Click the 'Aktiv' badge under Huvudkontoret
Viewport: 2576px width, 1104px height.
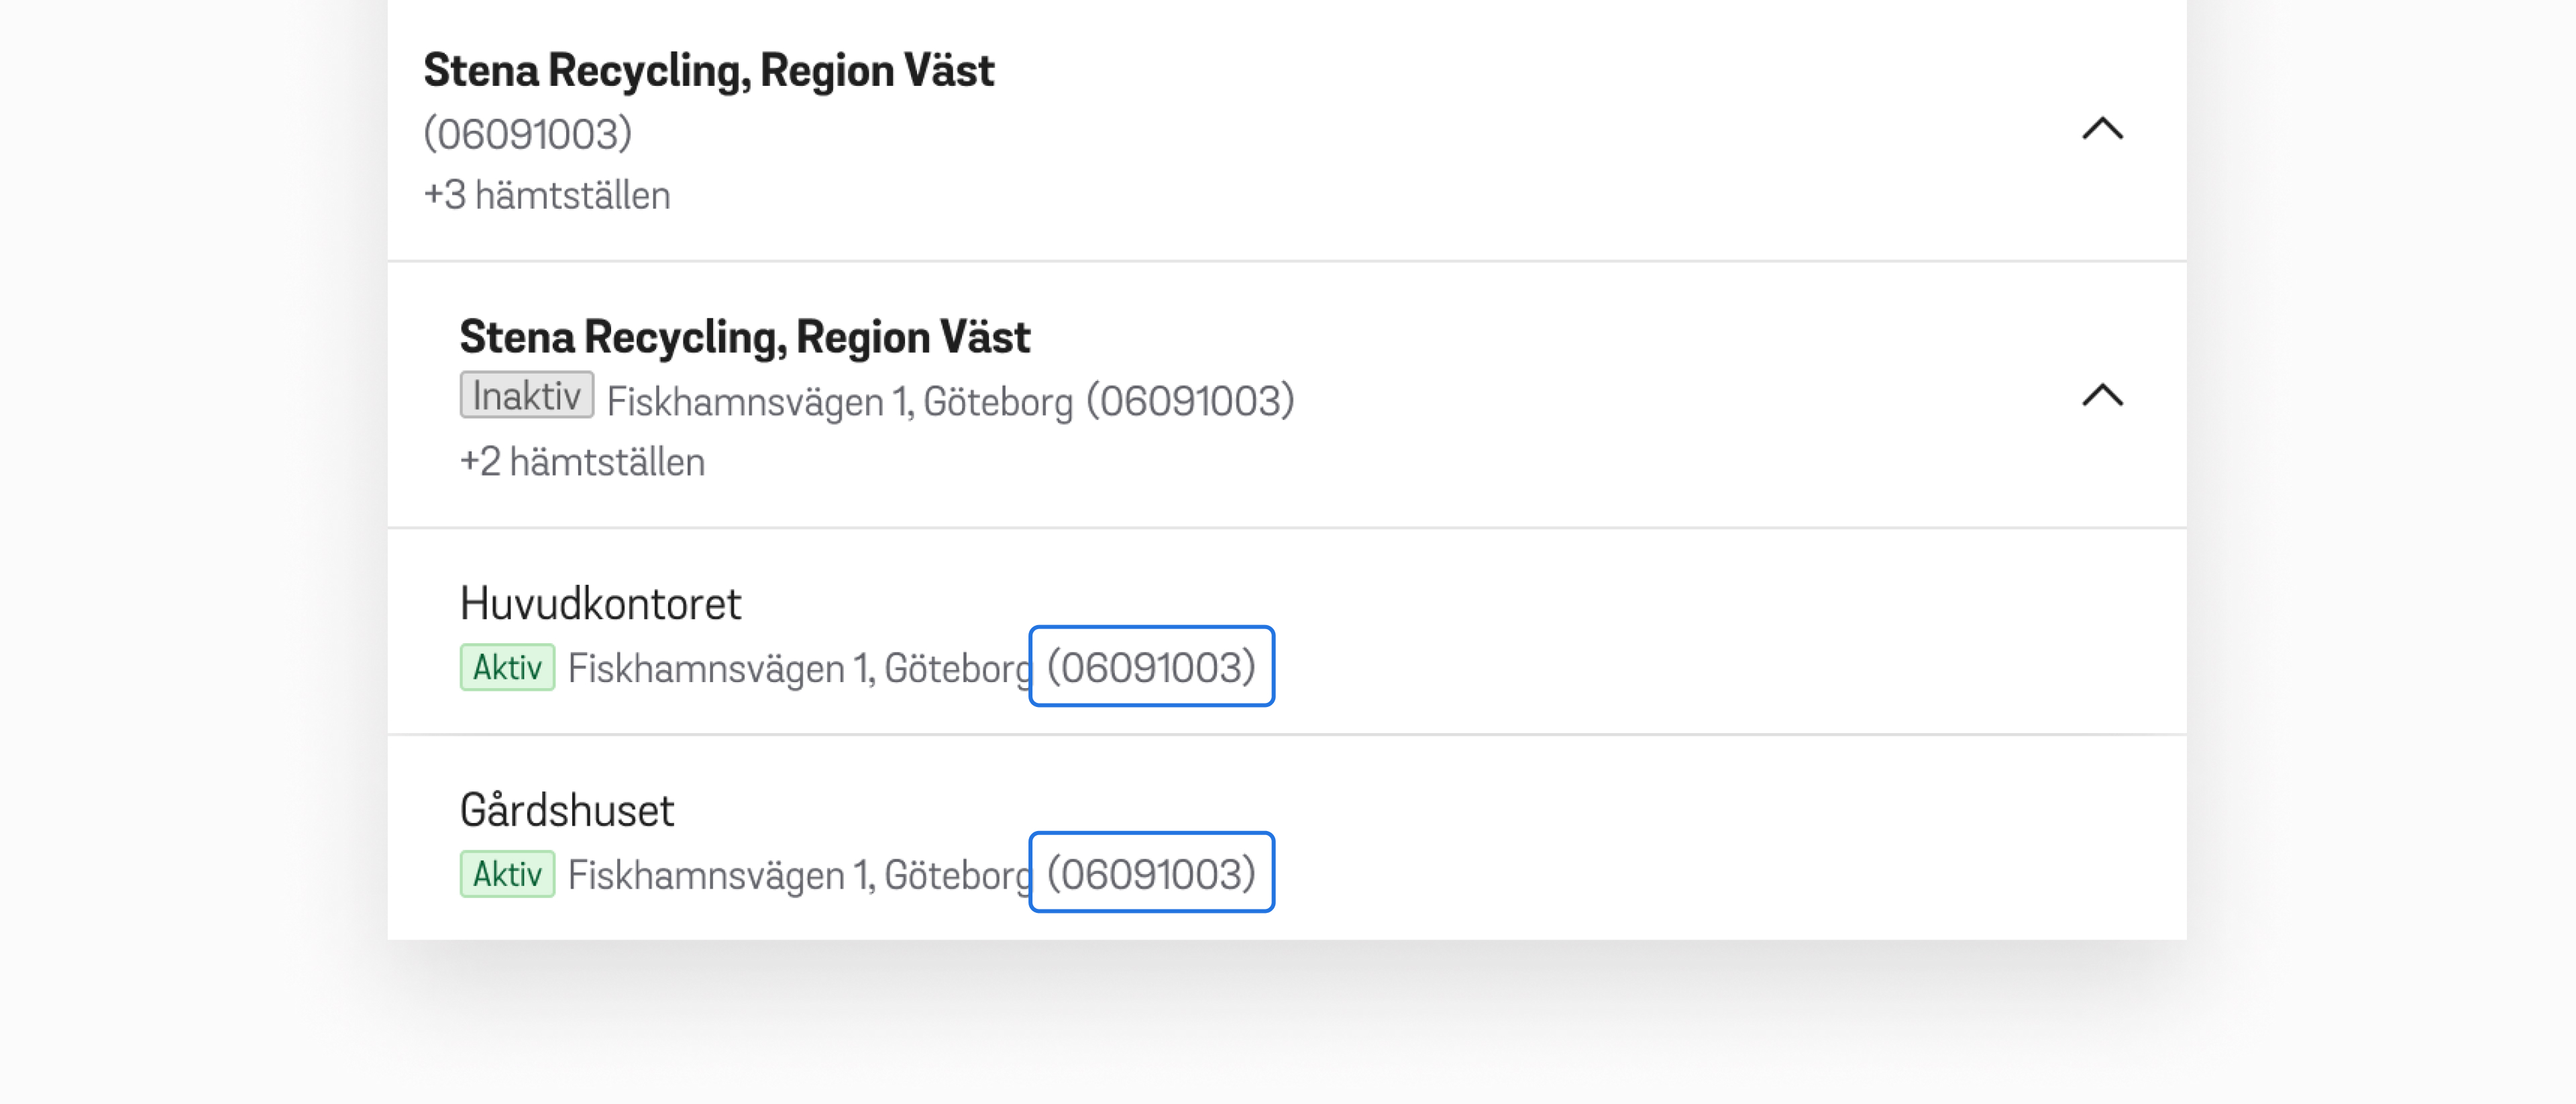507,667
